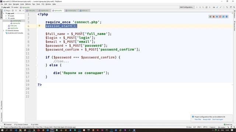Open the 4 spaces indent selector
Screen dimensions: 236x132
click(212, 127)
